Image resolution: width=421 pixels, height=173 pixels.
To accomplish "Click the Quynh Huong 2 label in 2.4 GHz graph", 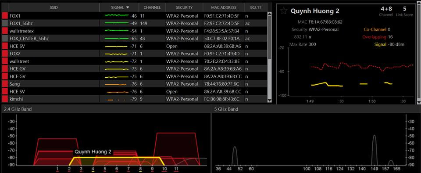I will tap(93, 152).
